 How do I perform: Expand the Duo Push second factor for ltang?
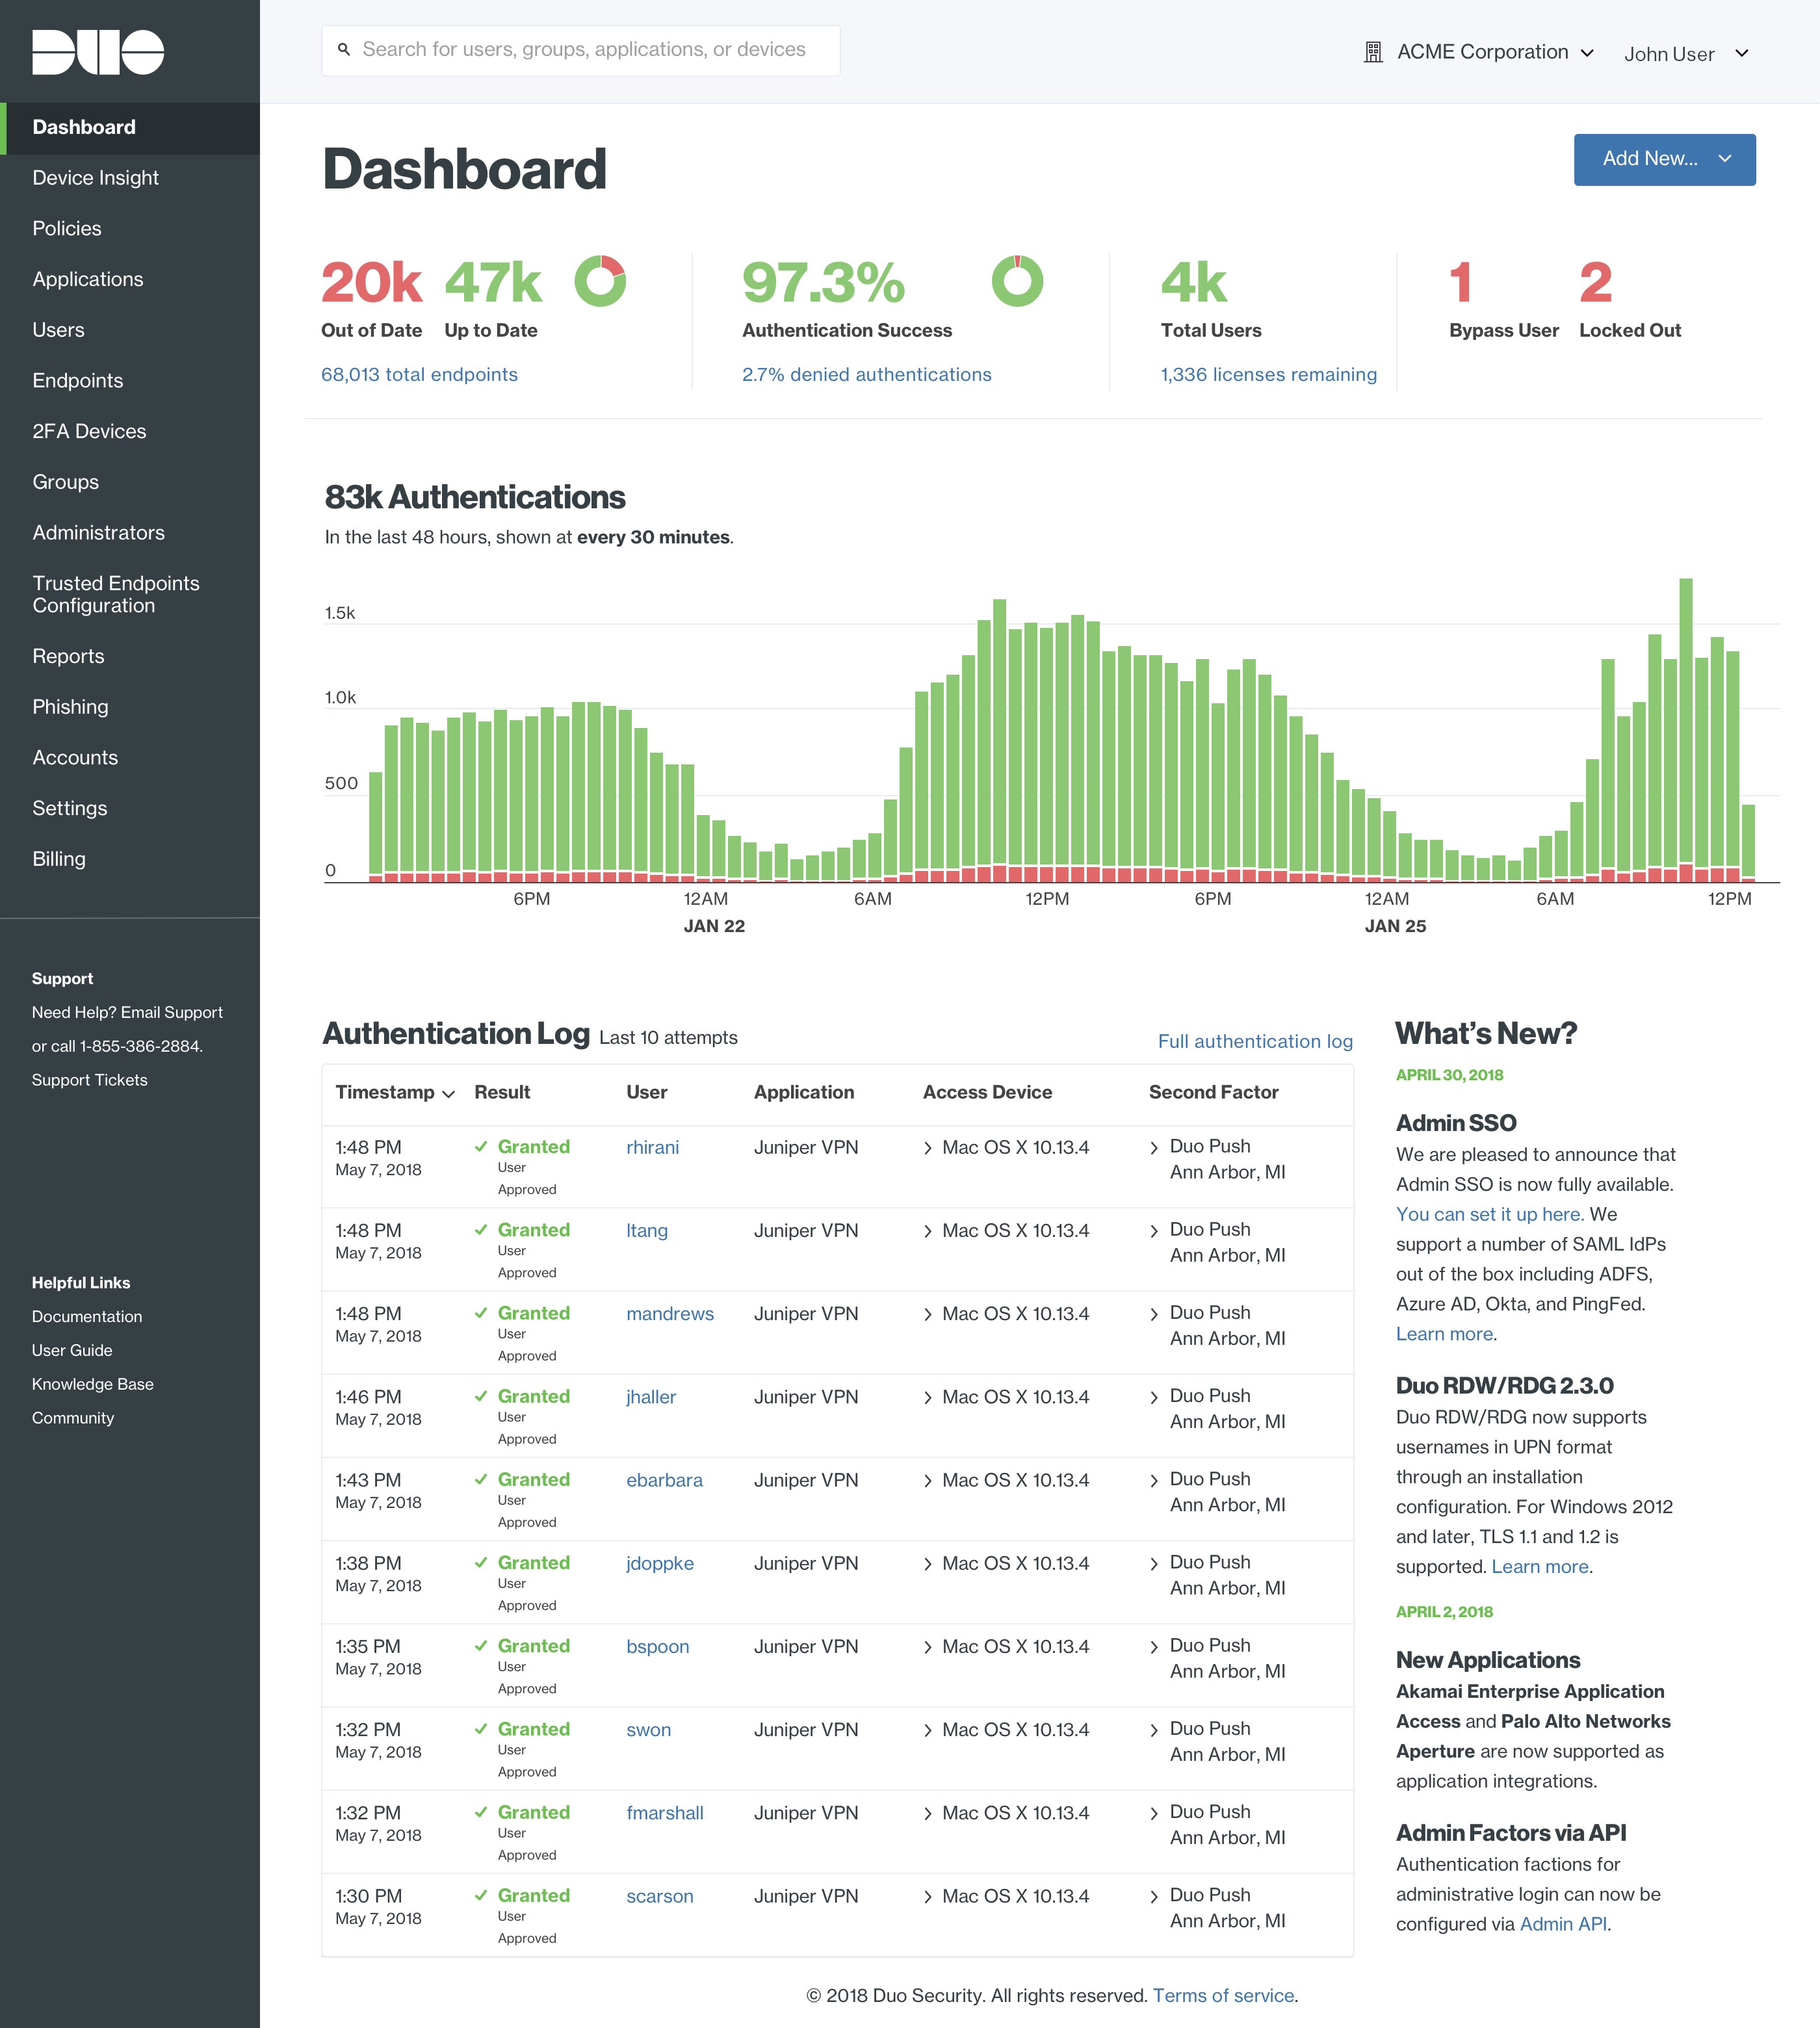1154,1231
